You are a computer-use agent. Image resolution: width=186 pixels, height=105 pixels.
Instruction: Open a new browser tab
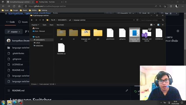coord(66,2)
